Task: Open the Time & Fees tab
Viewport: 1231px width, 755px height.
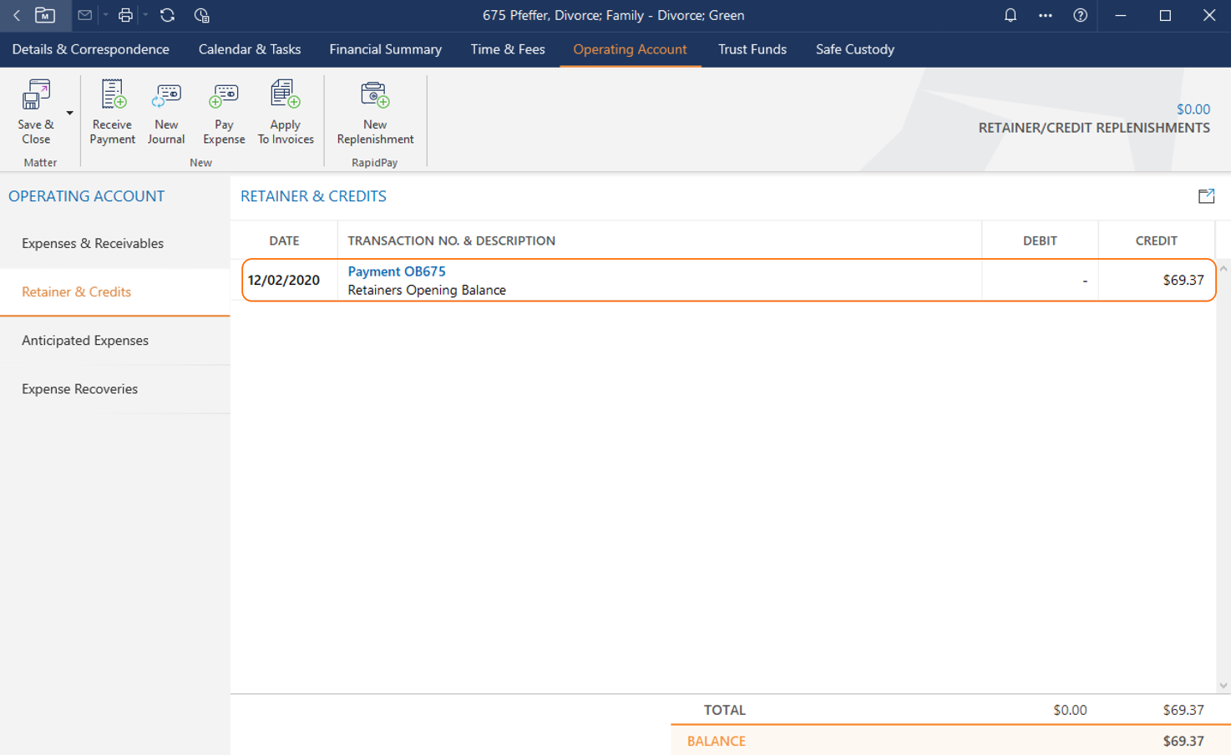Action: pyautogui.click(x=507, y=49)
